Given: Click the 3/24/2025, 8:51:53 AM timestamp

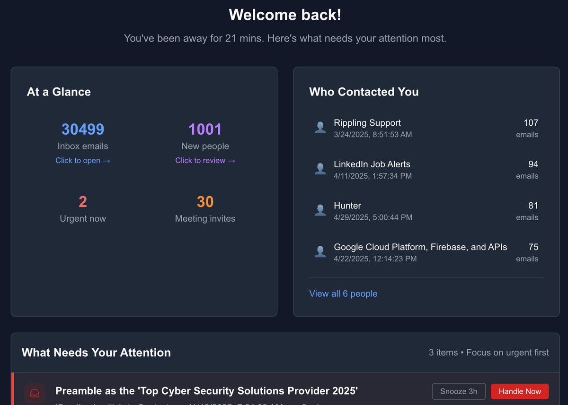Looking at the screenshot, I should coord(373,135).
